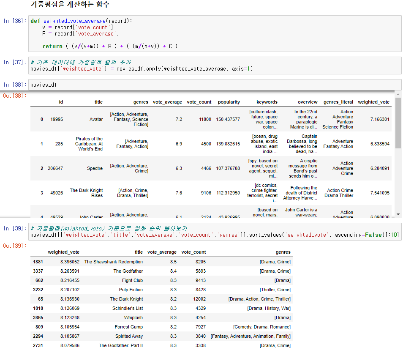
Task: Click the 'weighted_vote' header in output 38
Action: [x=374, y=102]
